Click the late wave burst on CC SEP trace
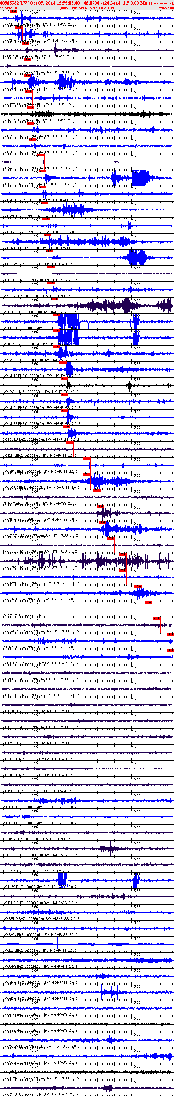 [140, 178]
